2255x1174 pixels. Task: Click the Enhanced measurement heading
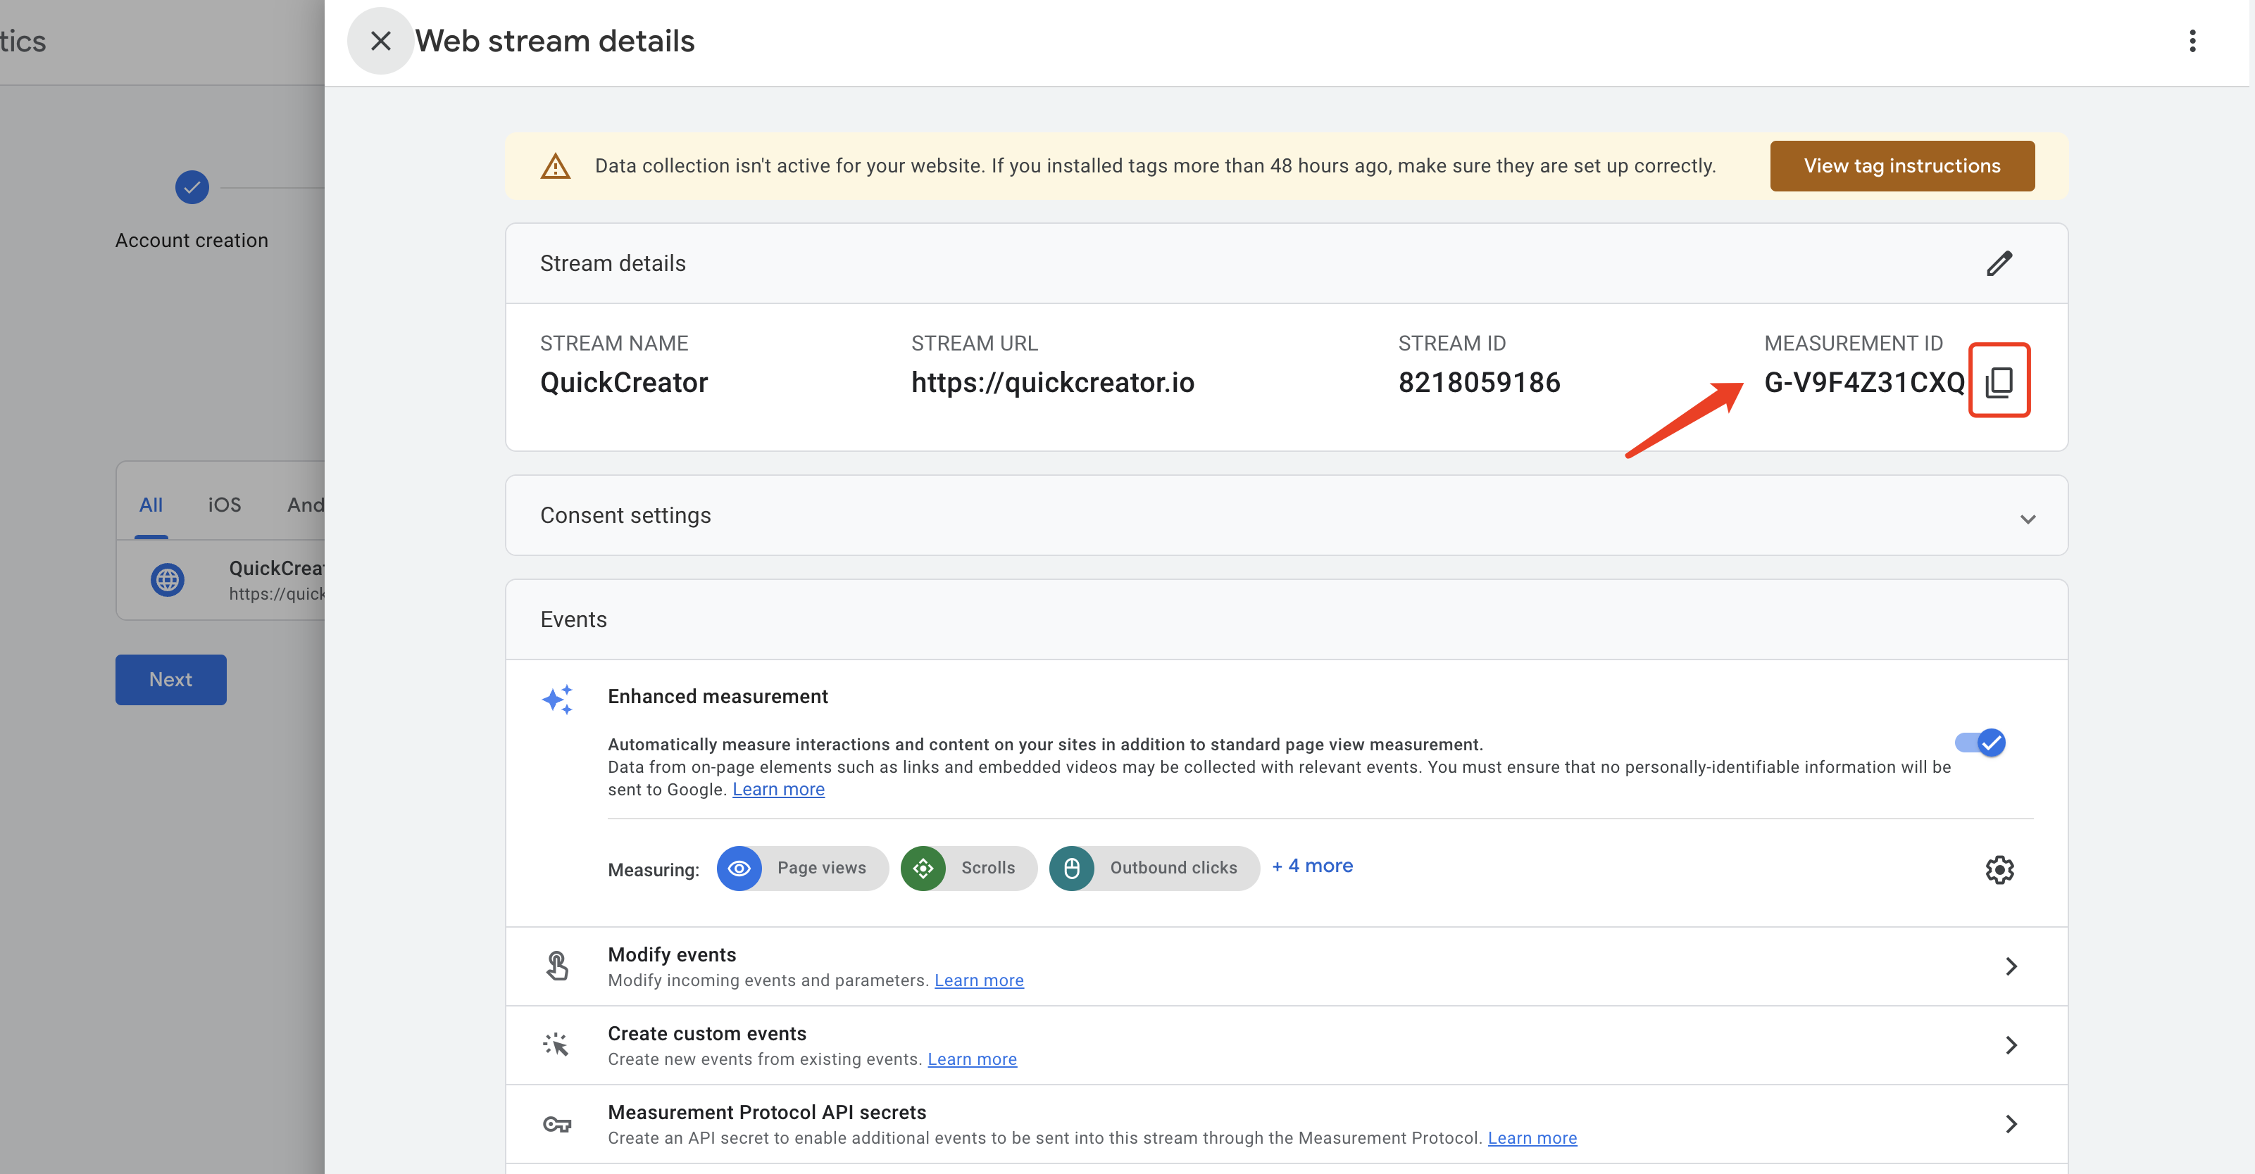[718, 696]
